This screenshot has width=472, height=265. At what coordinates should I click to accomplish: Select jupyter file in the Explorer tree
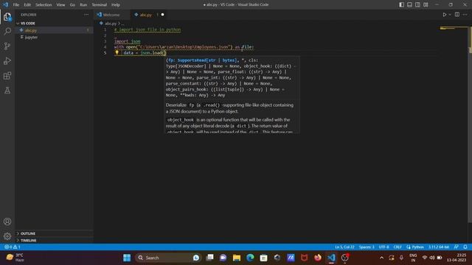tap(54, 38)
